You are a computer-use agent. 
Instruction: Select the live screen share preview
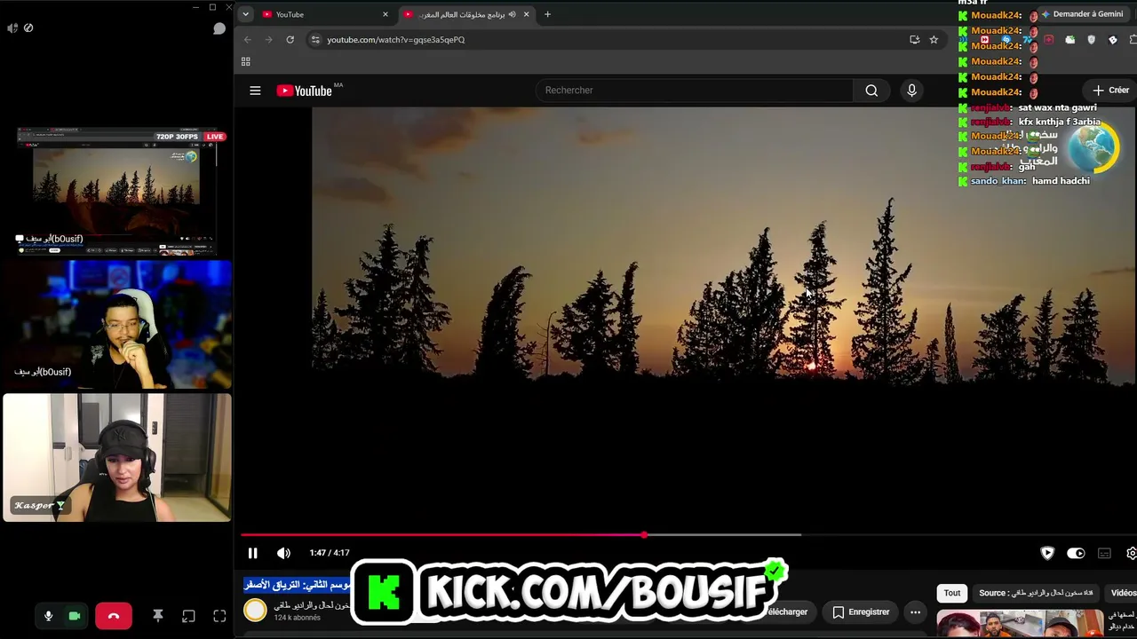116,192
